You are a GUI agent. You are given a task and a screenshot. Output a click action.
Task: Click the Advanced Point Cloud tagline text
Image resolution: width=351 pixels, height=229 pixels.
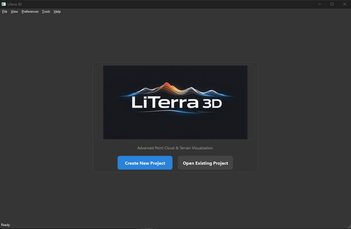pyautogui.click(x=175, y=148)
